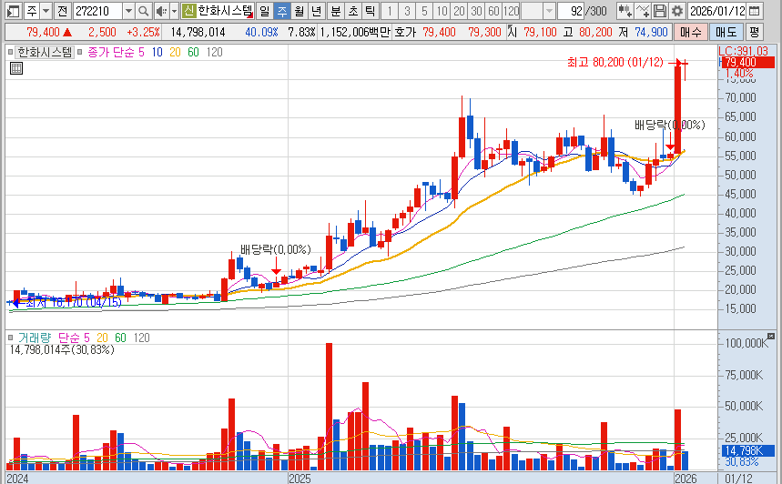Click the 종가 단순 moving average label
The image size is (782, 484).
click(111, 53)
